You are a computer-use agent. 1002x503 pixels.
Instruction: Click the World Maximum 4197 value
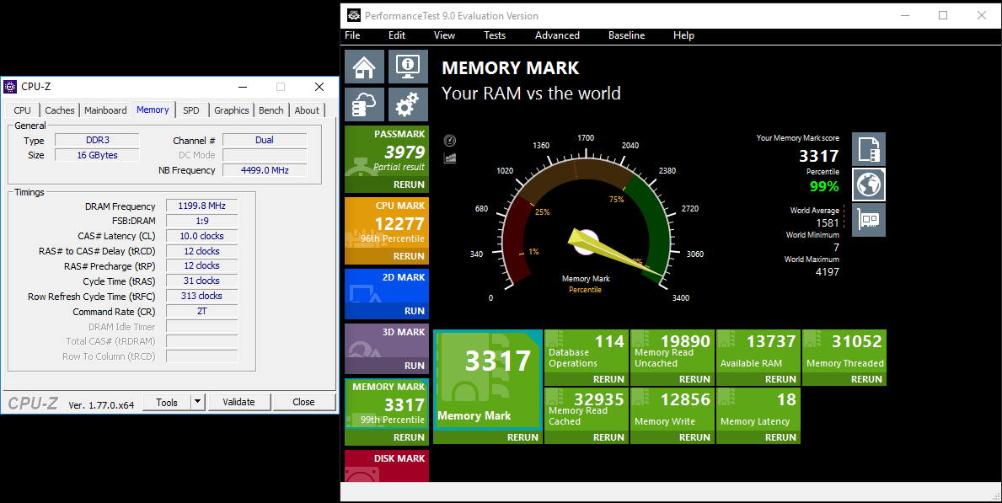click(x=828, y=271)
